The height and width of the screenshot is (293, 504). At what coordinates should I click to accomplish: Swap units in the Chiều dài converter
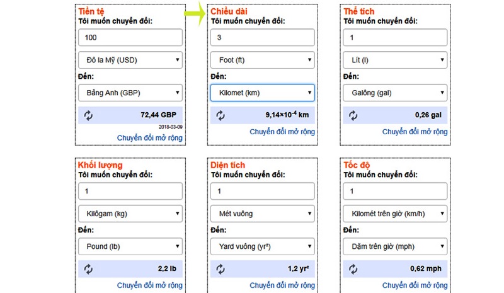pos(220,115)
